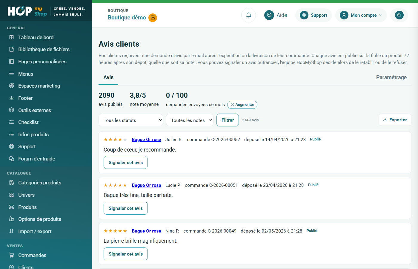
Task: Click the 3,8/5 average rating value
Action: (138, 95)
